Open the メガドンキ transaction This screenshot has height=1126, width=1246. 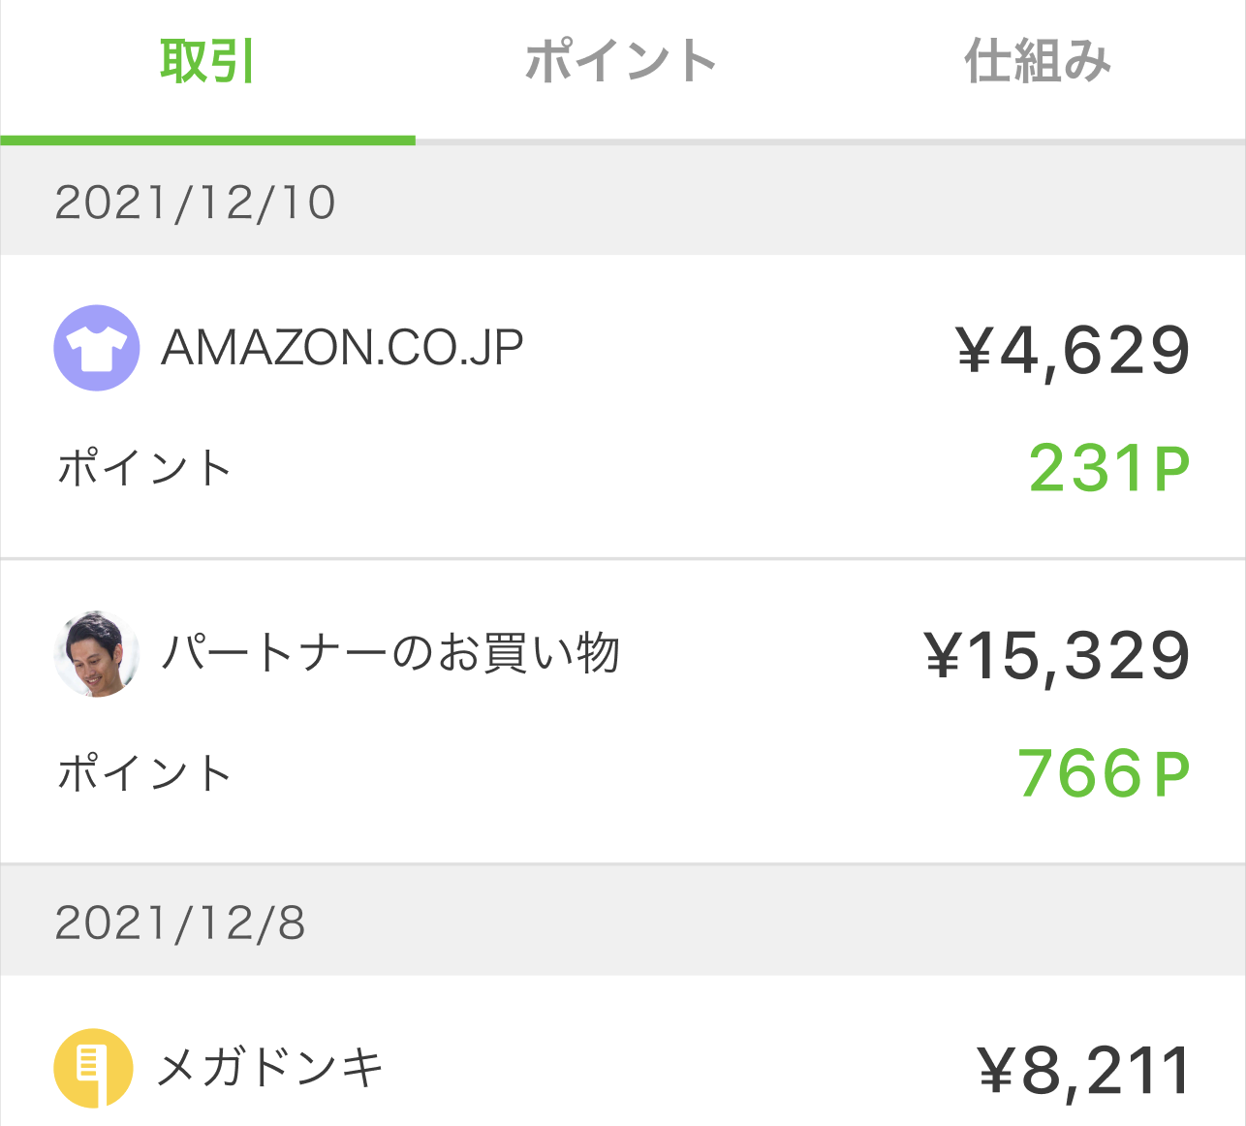(x=270, y=1069)
